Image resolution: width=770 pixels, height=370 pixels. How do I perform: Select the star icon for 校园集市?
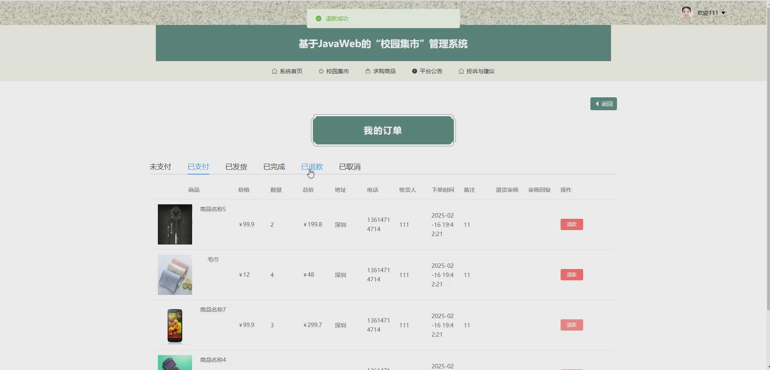321,71
